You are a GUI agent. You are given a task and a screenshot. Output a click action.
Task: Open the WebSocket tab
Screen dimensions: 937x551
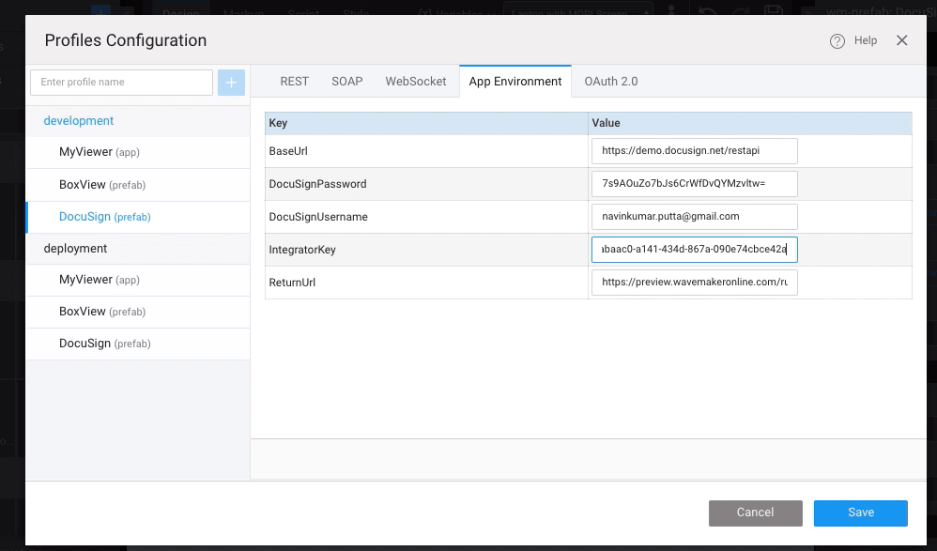pos(415,82)
